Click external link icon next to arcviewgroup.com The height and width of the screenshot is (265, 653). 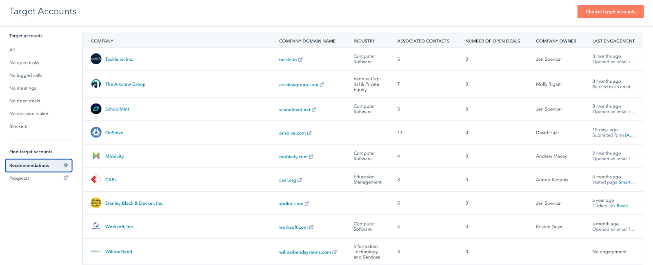coord(322,84)
